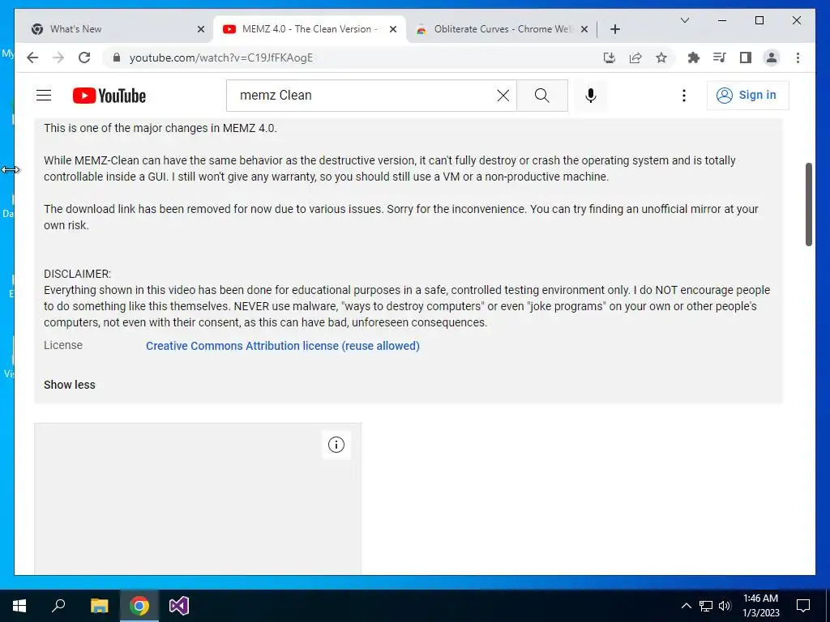This screenshot has width=830, height=622.
Task: Open Chrome three-dot menu
Action: (x=798, y=58)
